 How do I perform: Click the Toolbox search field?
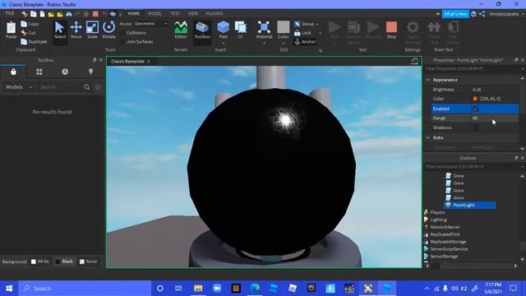point(60,87)
